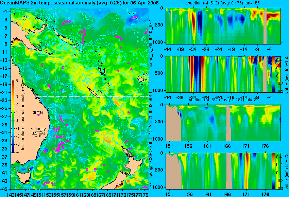The image size is (289, 197).
Task: Click the '155' longitude tick below the main map
Action: coord(55,194)
